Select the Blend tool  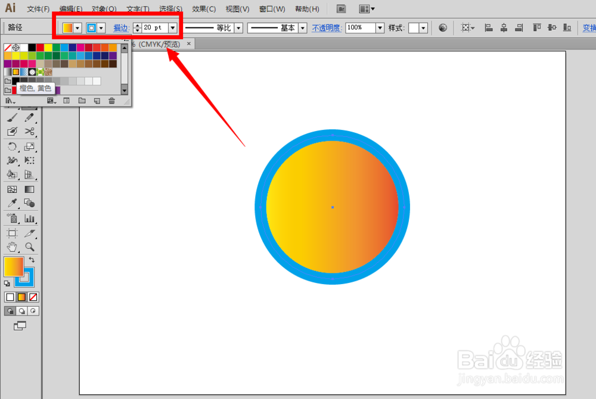coord(29,203)
